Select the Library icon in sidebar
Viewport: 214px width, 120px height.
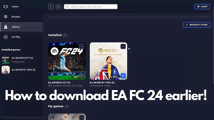6,27
